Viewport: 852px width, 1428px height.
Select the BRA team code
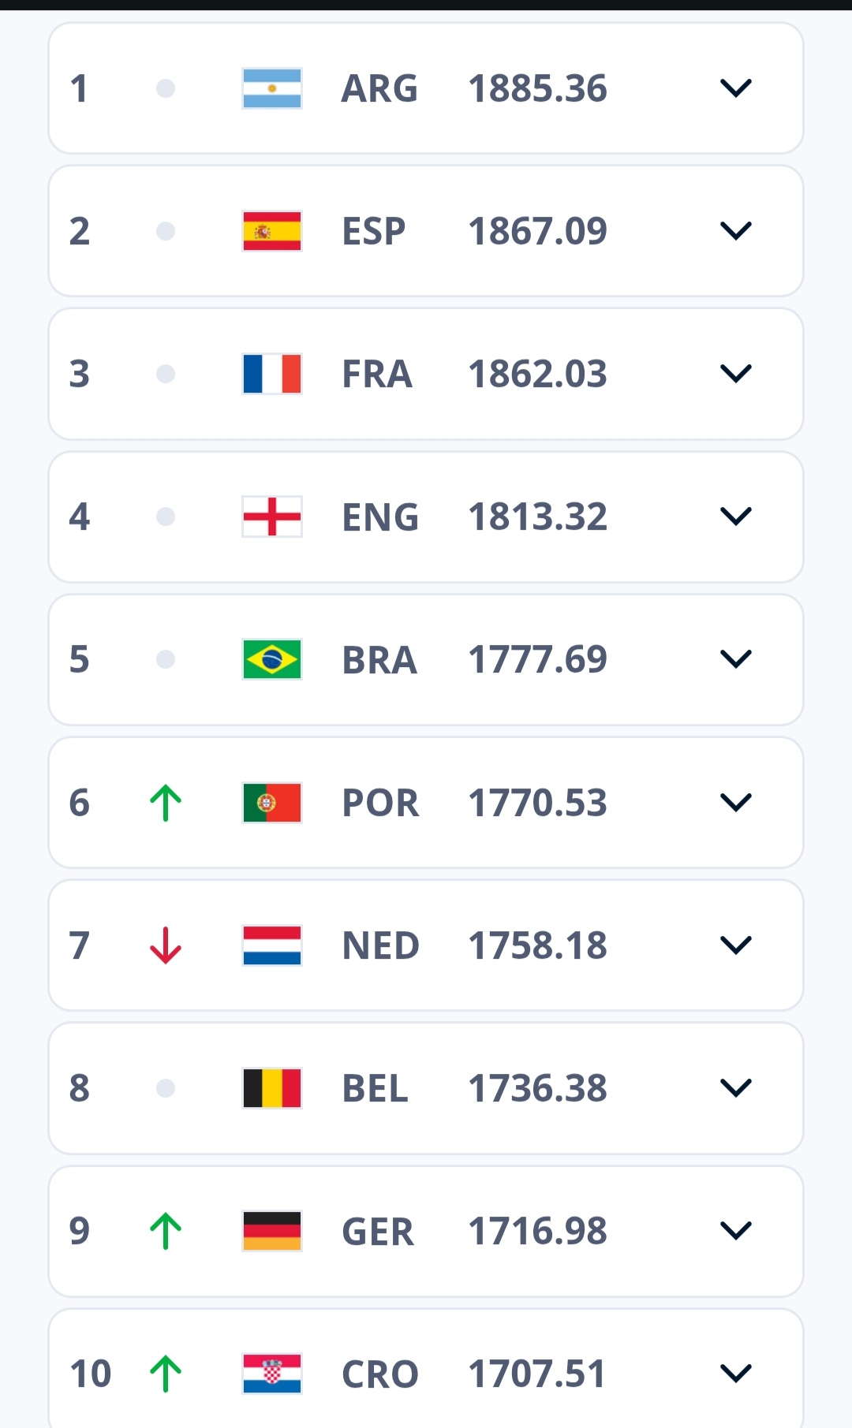[379, 660]
